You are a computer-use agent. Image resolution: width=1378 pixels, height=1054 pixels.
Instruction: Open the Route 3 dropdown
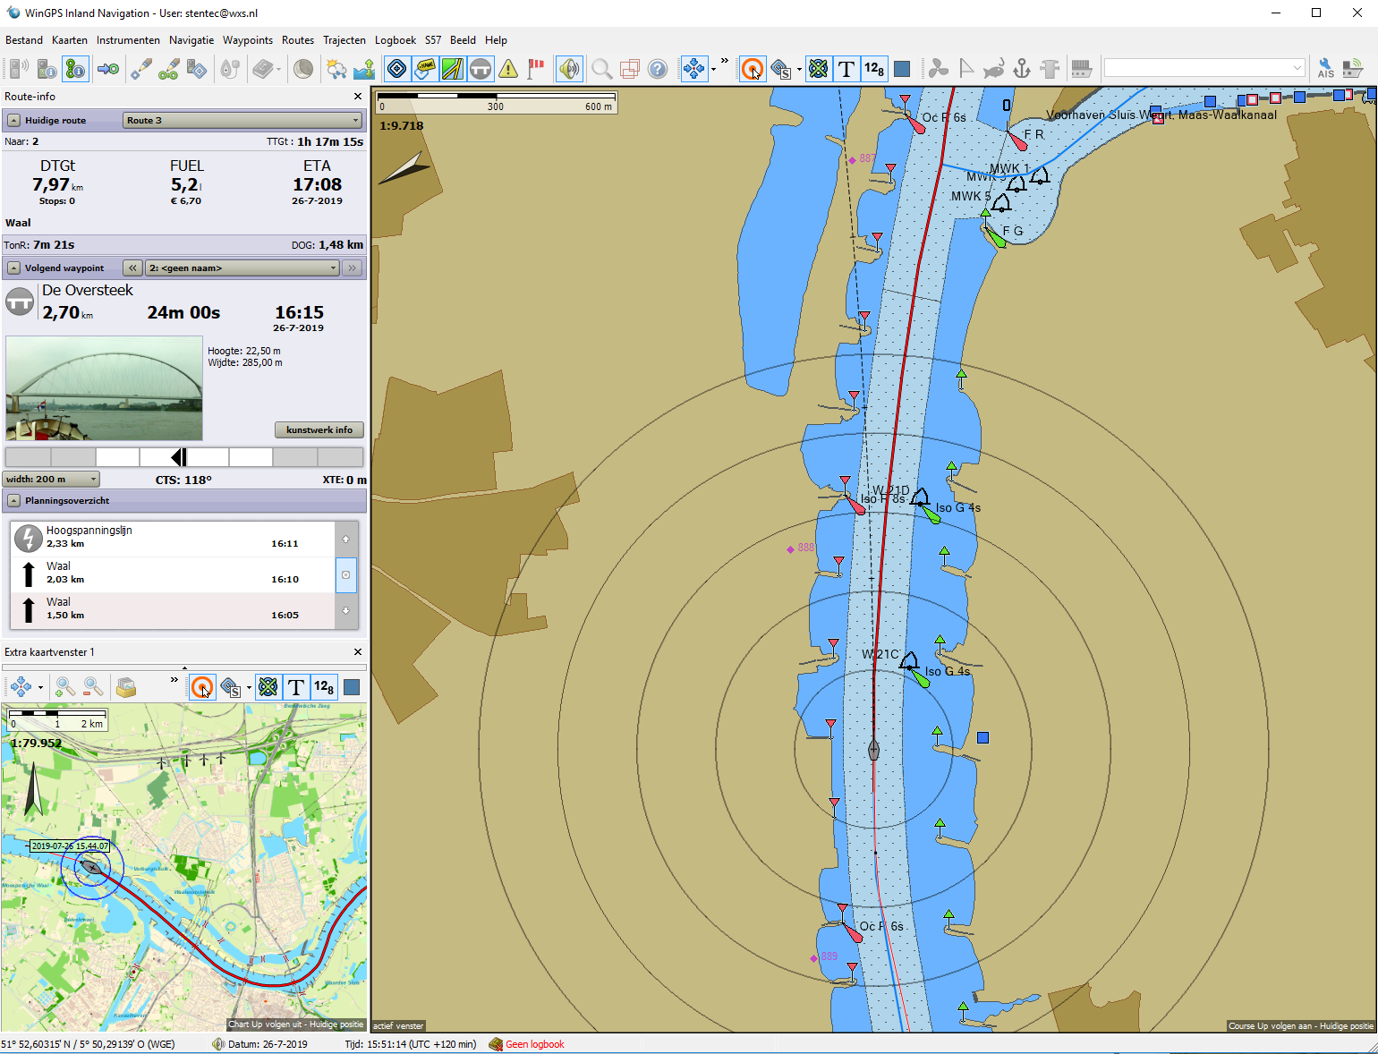pyautogui.click(x=242, y=120)
